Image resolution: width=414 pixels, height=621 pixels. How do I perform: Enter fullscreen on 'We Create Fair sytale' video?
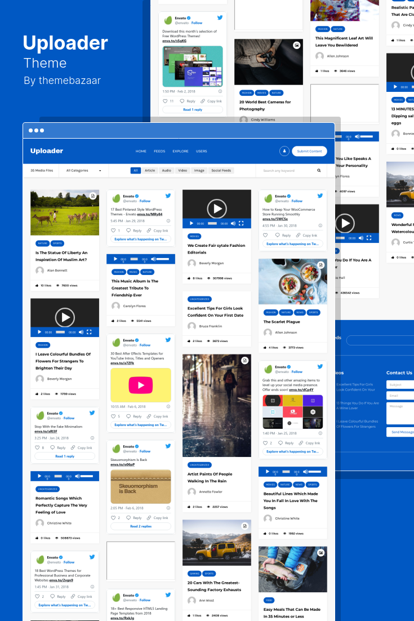241,223
